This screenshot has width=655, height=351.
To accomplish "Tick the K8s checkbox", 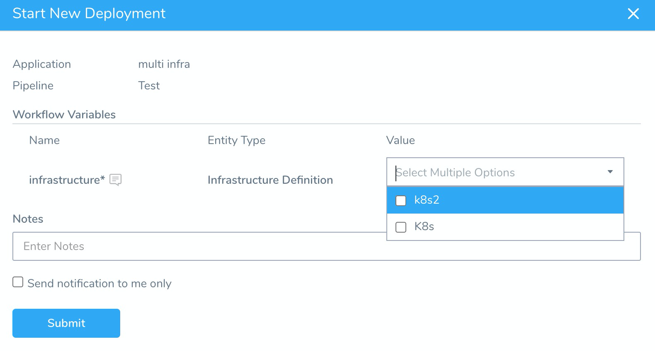I will [x=401, y=227].
